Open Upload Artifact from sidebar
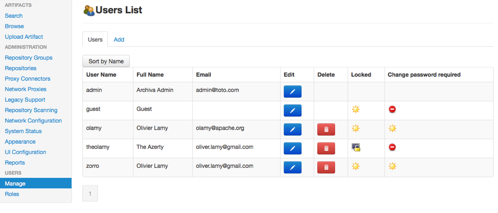 click(24, 37)
